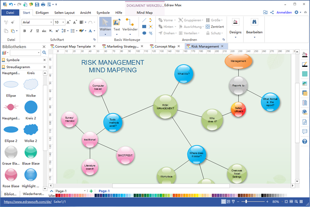Image resolution: width=310 pixels, height=207 pixels.
Task: Insert the Wolke 2 cloud shape
Action: [x=31, y=130]
